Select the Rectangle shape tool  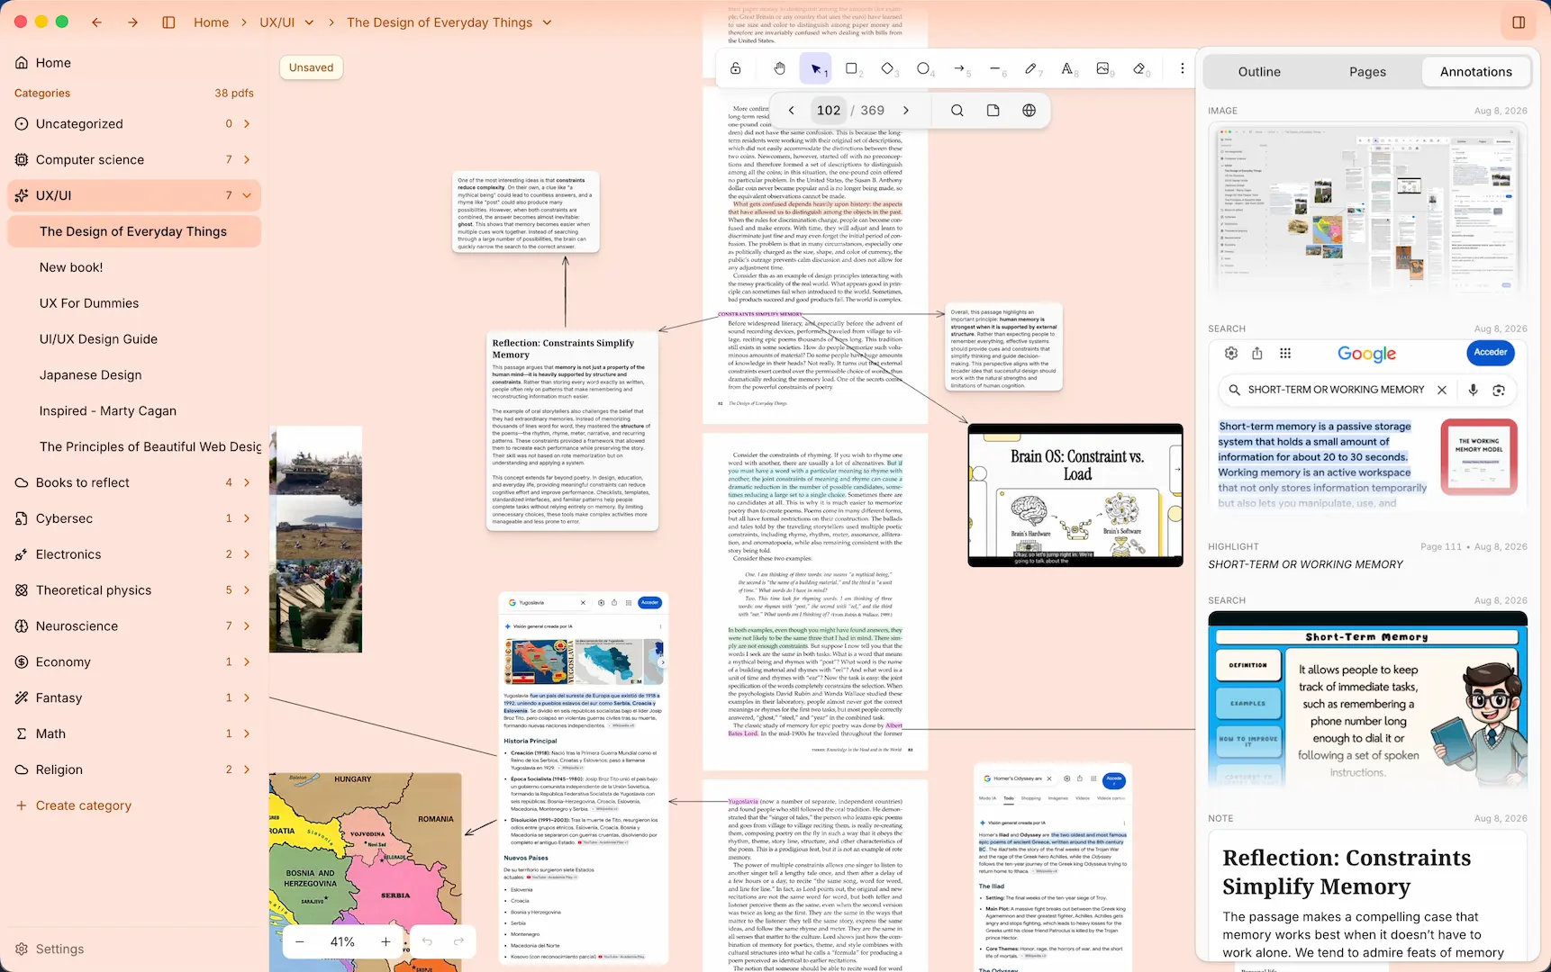click(x=852, y=68)
